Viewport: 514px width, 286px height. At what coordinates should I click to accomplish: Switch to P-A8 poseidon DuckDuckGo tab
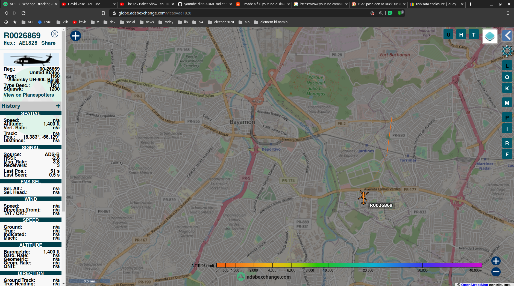coord(379,4)
